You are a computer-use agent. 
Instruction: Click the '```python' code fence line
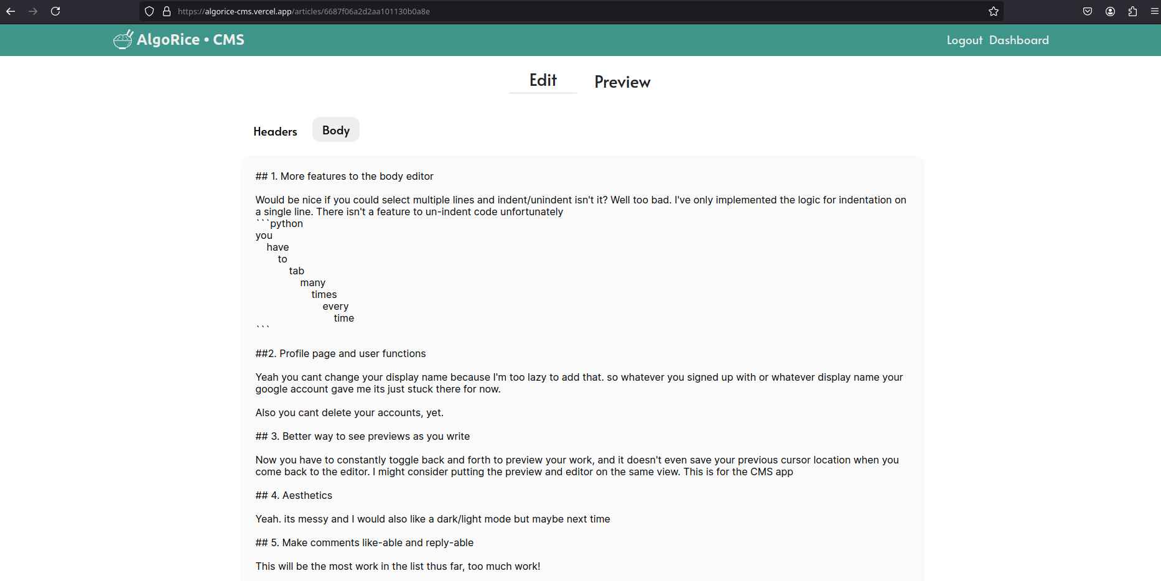pyautogui.click(x=279, y=224)
